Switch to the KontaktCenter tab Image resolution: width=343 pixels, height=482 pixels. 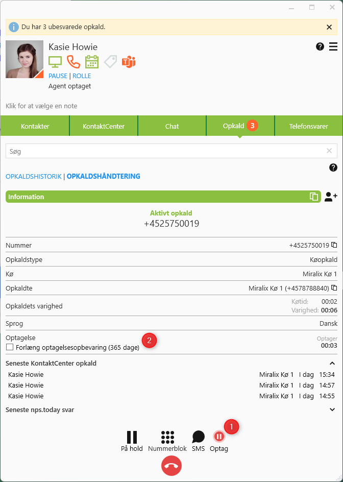104,126
